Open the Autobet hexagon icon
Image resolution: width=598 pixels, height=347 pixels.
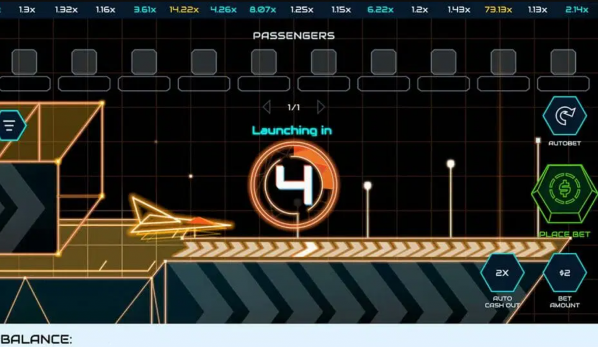[x=565, y=116]
